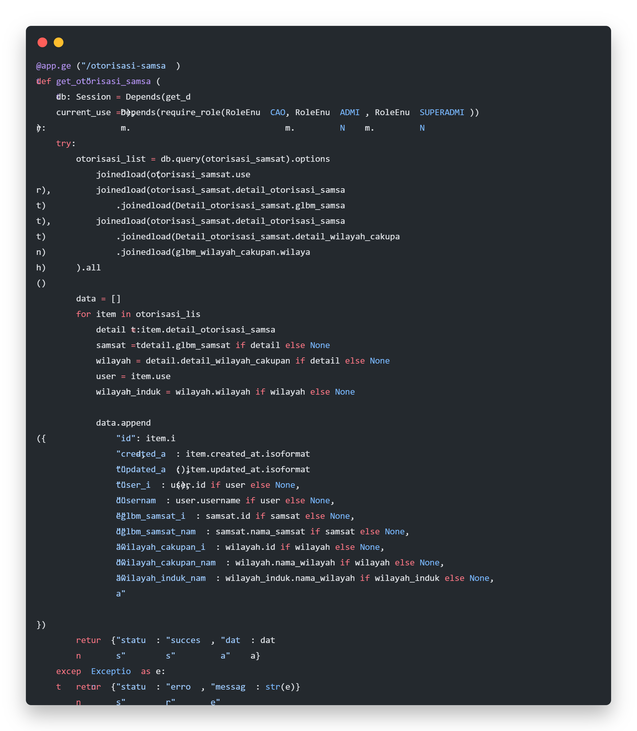Image resolution: width=637 pixels, height=731 pixels.
Task: Click the data = [] line
Action: pos(98,299)
